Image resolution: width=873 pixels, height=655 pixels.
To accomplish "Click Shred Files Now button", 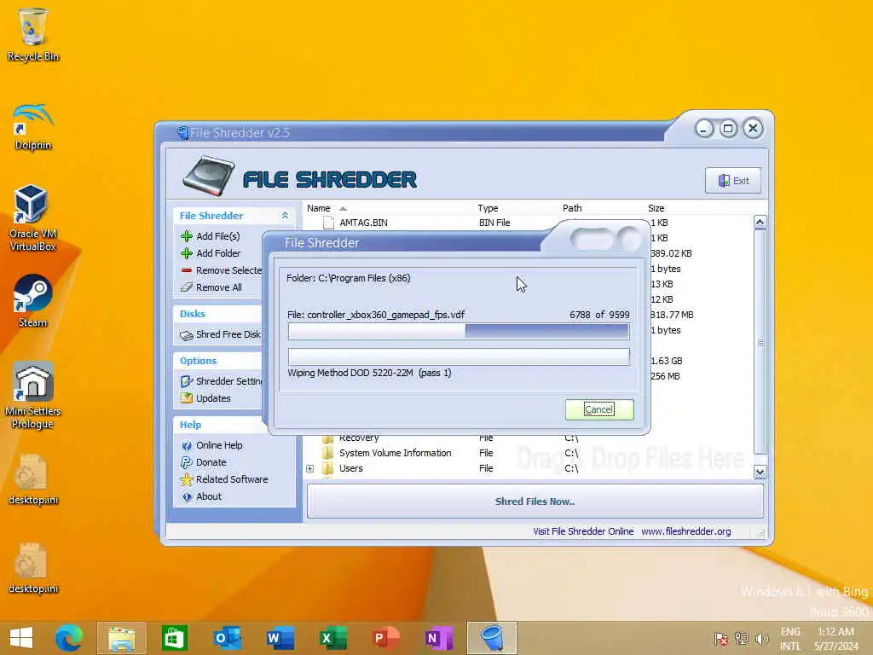I will (535, 501).
